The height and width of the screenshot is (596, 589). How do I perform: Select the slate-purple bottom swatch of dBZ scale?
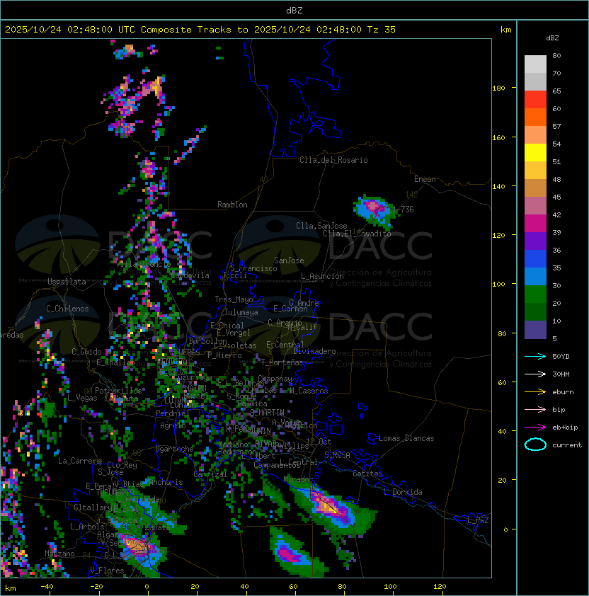[535, 330]
